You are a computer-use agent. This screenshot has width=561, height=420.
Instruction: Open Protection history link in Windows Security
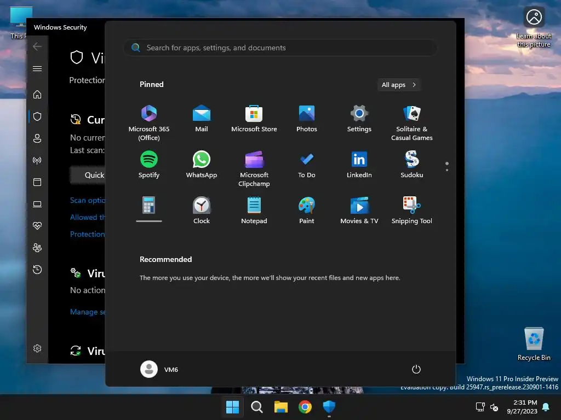coord(88,234)
